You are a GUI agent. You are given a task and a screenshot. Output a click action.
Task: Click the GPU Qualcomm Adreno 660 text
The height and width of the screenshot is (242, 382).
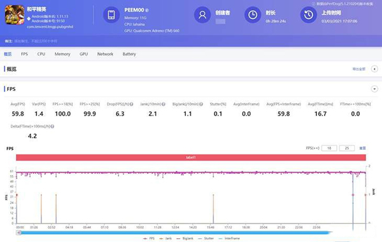tap(152, 31)
